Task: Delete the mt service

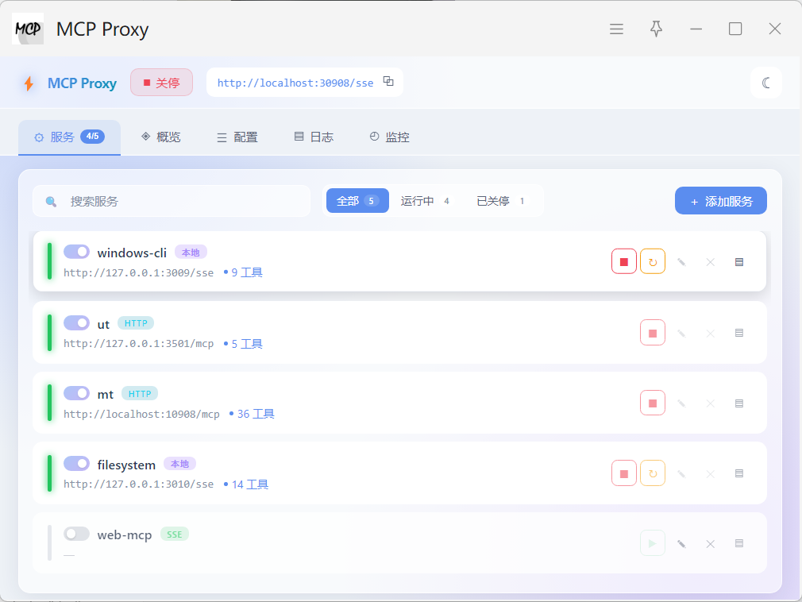Action: [x=710, y=403]
